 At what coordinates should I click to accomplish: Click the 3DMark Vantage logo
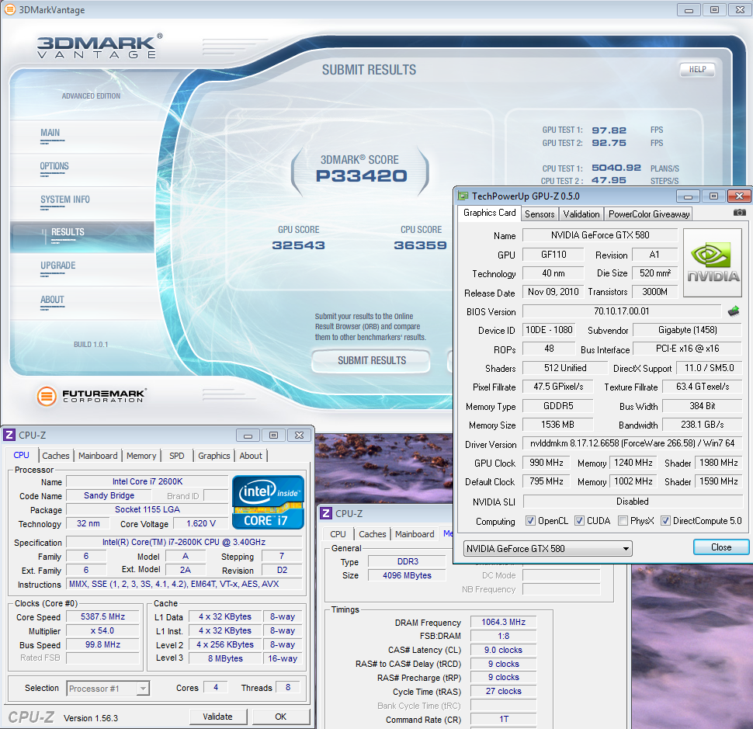pyautogui.click(x=99, y=46)
